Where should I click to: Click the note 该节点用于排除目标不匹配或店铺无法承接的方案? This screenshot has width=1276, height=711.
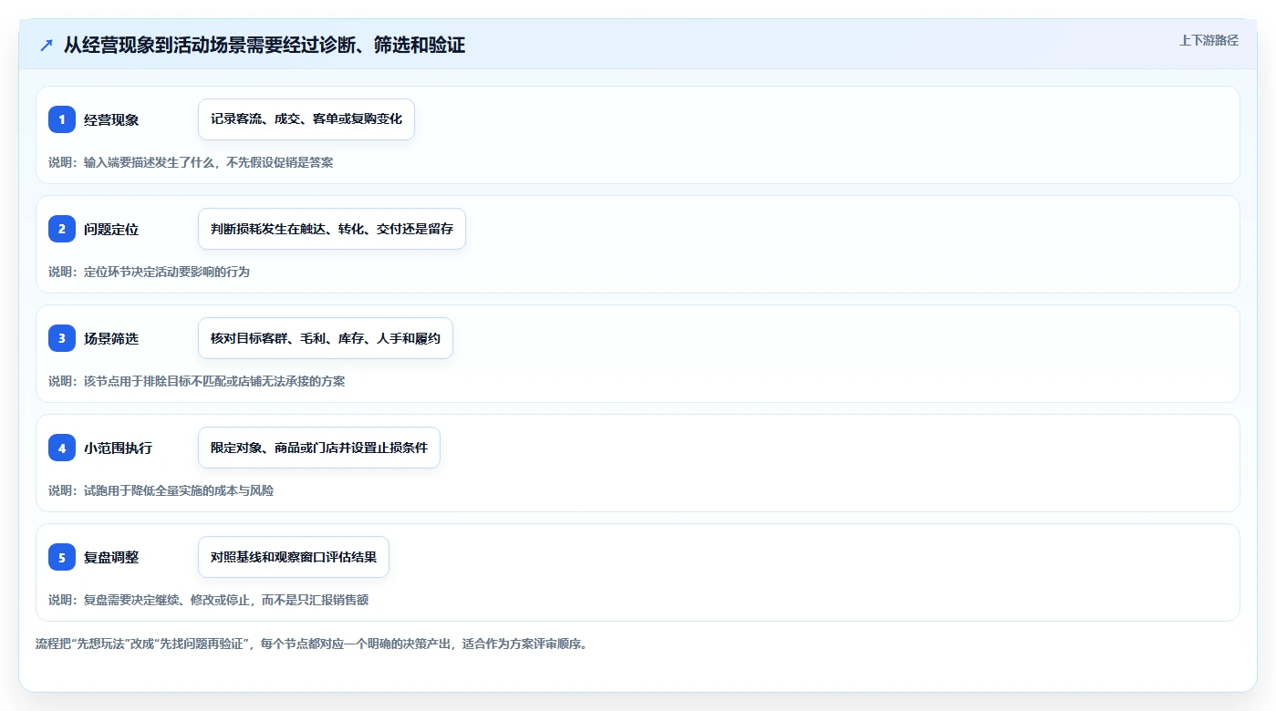[x=197, y=381]
